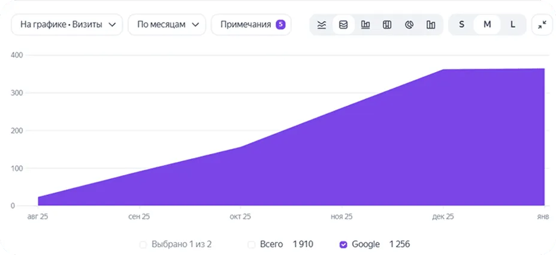Click the 200 y-axis label
The image size is (556, 255).
click(x=18, y=131)
